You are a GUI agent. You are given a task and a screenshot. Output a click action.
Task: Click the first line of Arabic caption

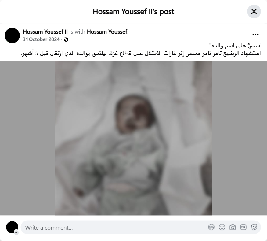pos(234,46)
